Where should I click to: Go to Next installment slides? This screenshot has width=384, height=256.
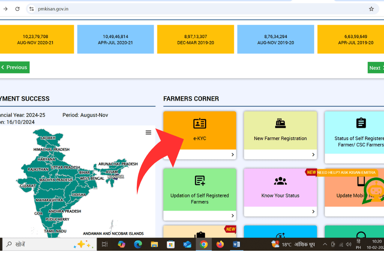tap(376, 68)
